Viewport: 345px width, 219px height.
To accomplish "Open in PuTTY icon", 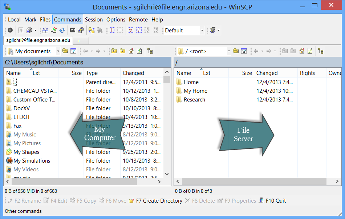I will coord(81,30).
